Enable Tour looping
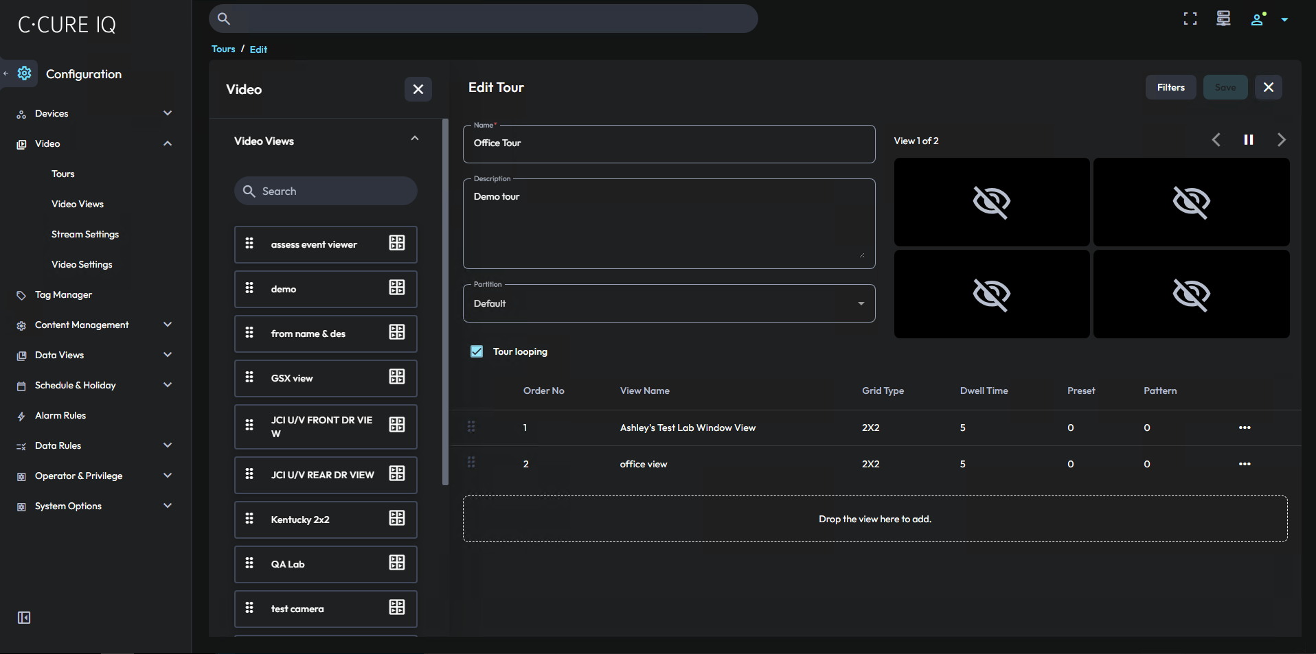 click(477, 351)
